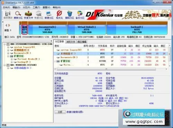Go to previous disk with left arrow

(x=6, y=25)
